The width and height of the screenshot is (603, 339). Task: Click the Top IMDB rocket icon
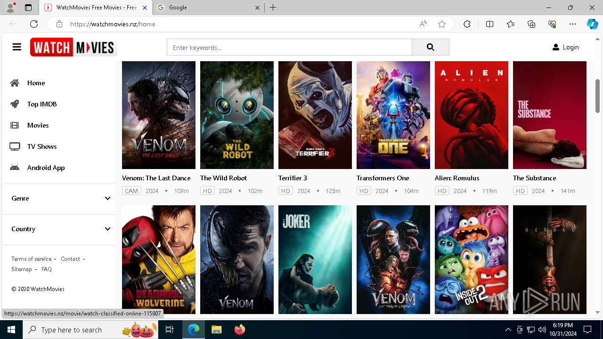click(x=15, y=104)
